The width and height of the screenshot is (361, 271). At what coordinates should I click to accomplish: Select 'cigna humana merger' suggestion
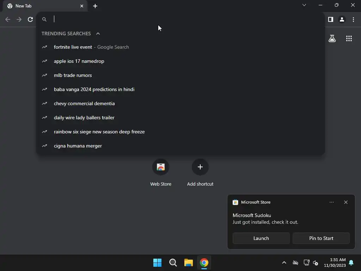click(x=181, y=146)
